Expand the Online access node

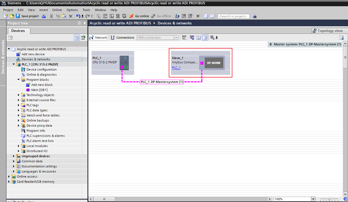point(9,177)
